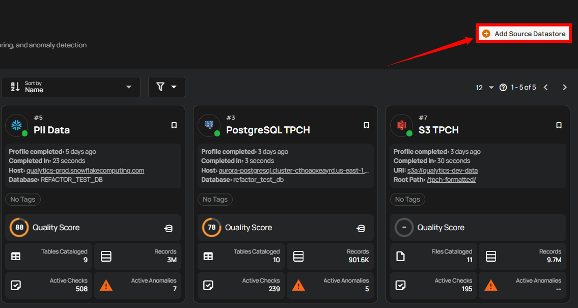This screenshot has height=308, width=578.
Task: Expand the page size dropdown showing 12
Action: click(x=485, y=88)
